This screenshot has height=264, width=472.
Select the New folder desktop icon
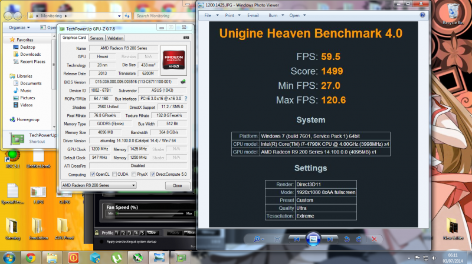453,229
